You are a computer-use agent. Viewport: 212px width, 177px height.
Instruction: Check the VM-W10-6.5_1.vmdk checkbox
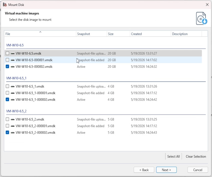coord(7,86)
